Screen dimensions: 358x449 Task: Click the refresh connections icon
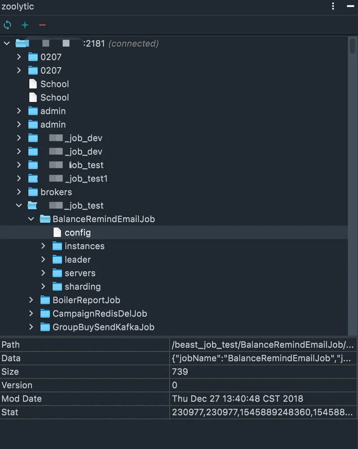click(x=8, y=25)
